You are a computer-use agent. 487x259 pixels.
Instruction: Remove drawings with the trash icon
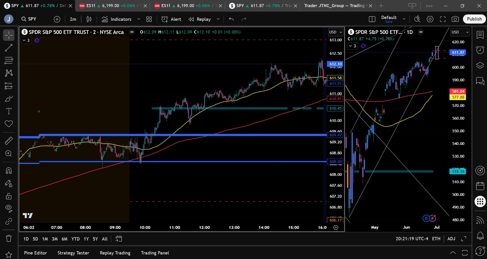click(x=9, y=238)
